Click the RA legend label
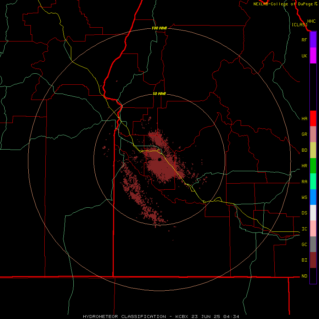Viewport: 319px width, 319px height. coord(304,182)
